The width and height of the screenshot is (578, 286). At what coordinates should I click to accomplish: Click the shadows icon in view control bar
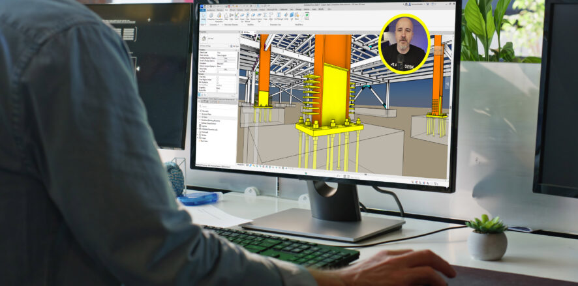click(257, 166)
